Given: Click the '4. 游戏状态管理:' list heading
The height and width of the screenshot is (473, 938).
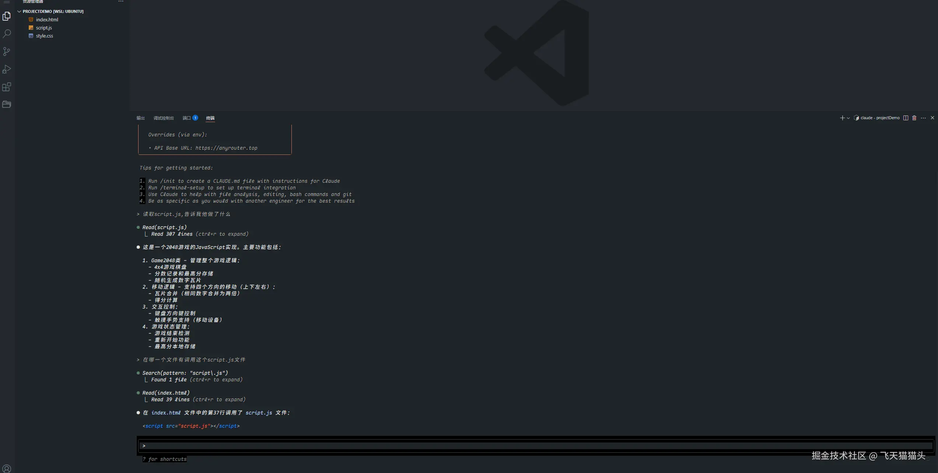Looking at the screenshot, I should pos(166,327).
